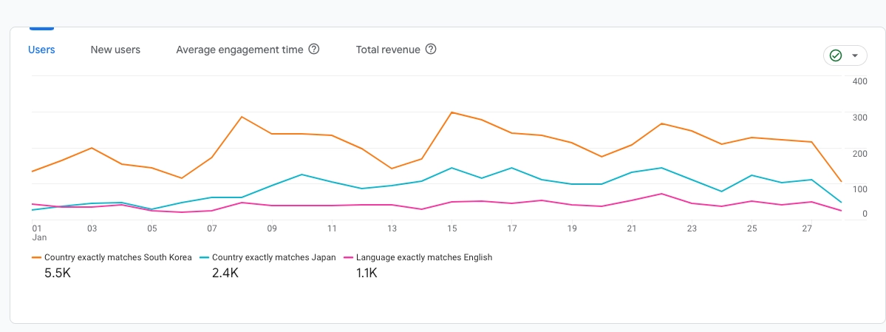
Task: Toggle the Japan country series label
Action: point(273,257)
